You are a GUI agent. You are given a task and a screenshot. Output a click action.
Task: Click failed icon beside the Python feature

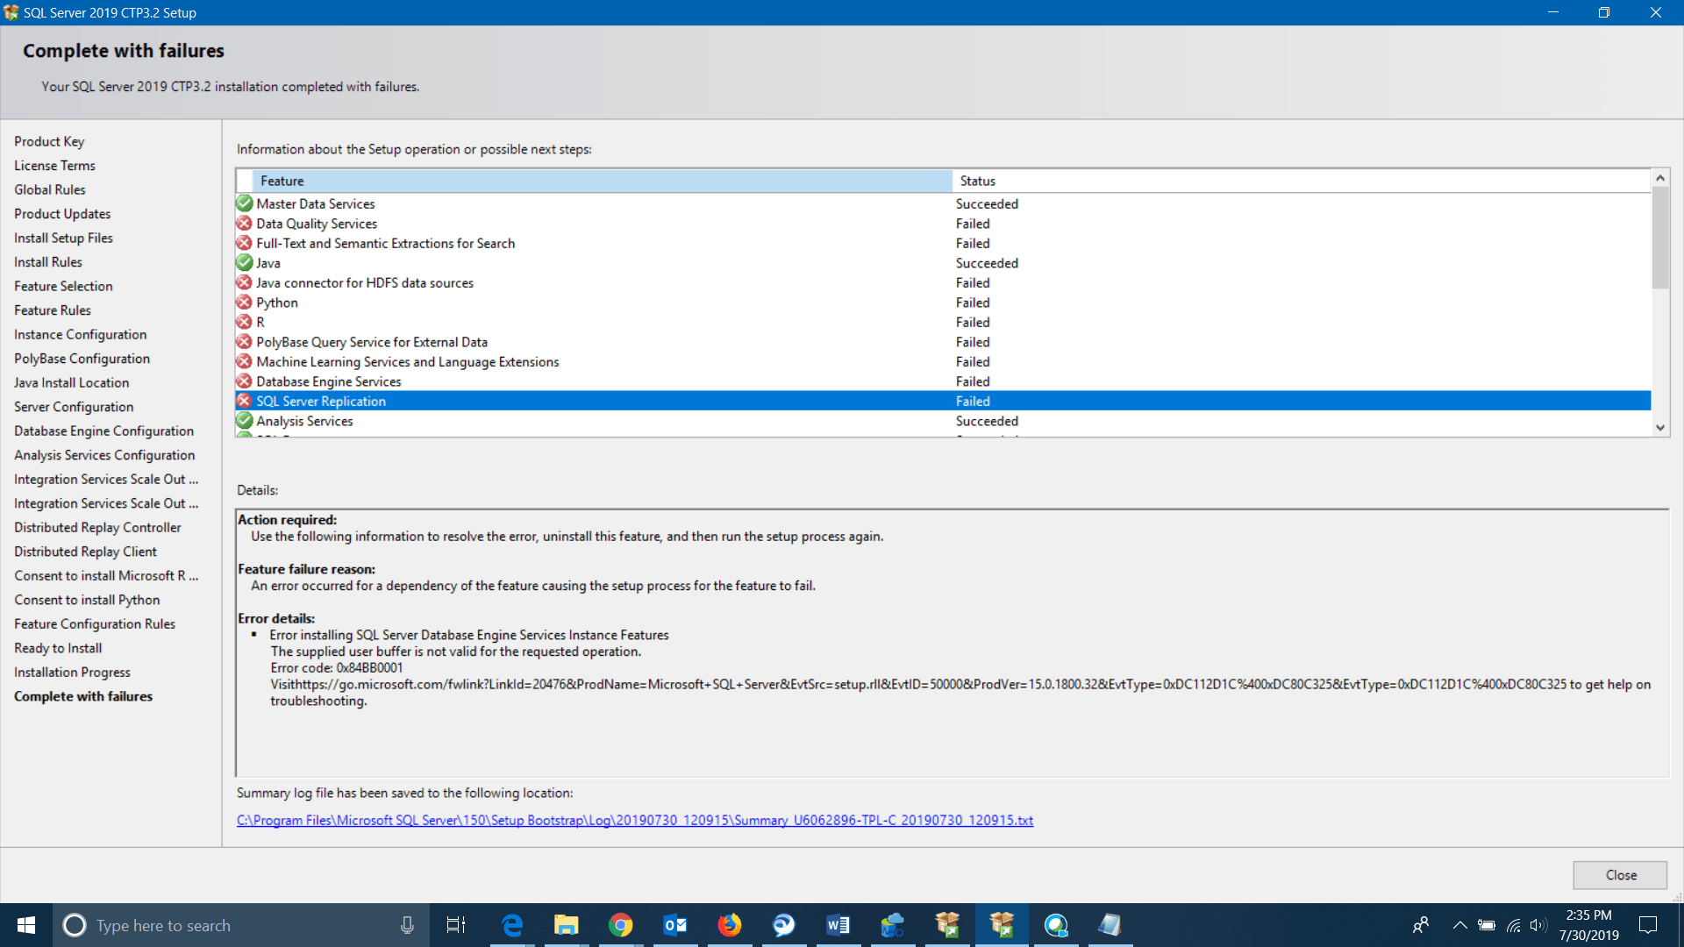(244, 302)
